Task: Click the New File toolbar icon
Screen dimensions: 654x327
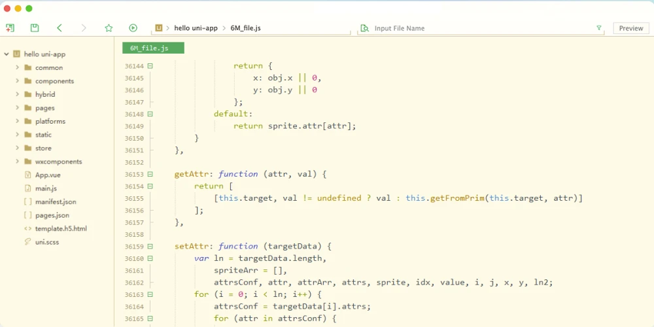Action: (10, 28)
